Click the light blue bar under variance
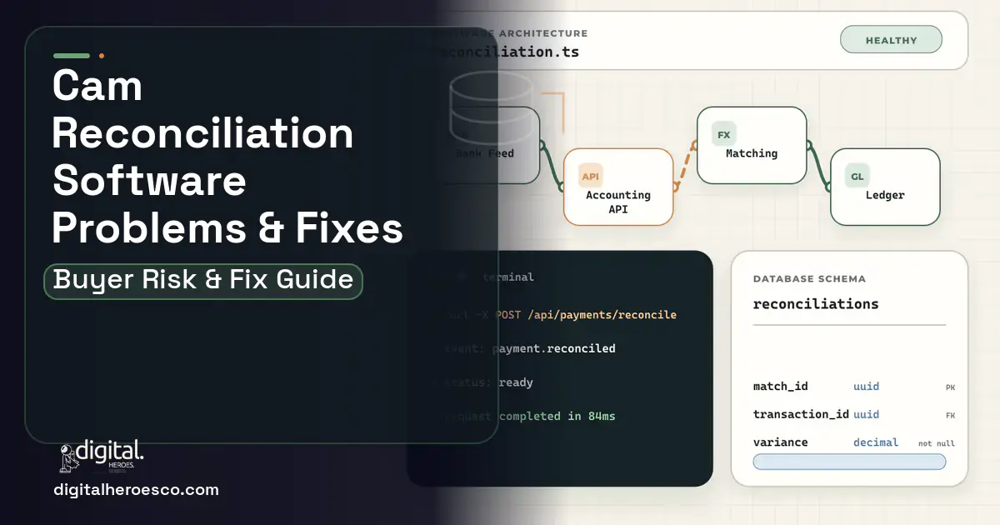Screen dimensions: 1000x525 [849, 462]
